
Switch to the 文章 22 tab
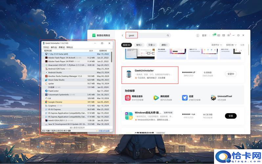tap(152, 45)
